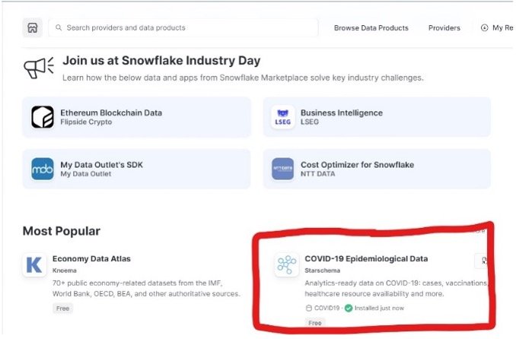Focus the Search providers and data products field
The height and width of the screenshot is (339, 516).
[183, 27]
